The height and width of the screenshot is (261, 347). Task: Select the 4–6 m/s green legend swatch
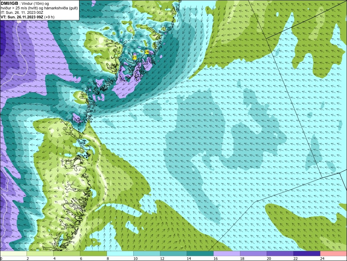67,253
